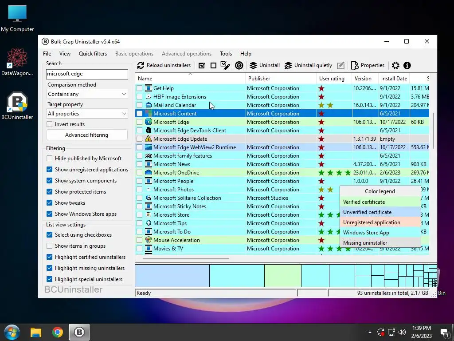454x341 pixels.
Task: Sort by the User rating column header
Action: coord(334,79)
